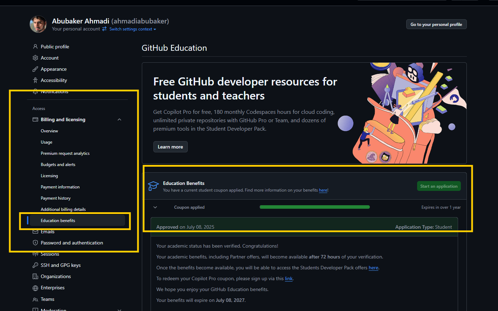This screenshot has width=498, height=311.
Task: Click Start an application button
Action: 438,186
